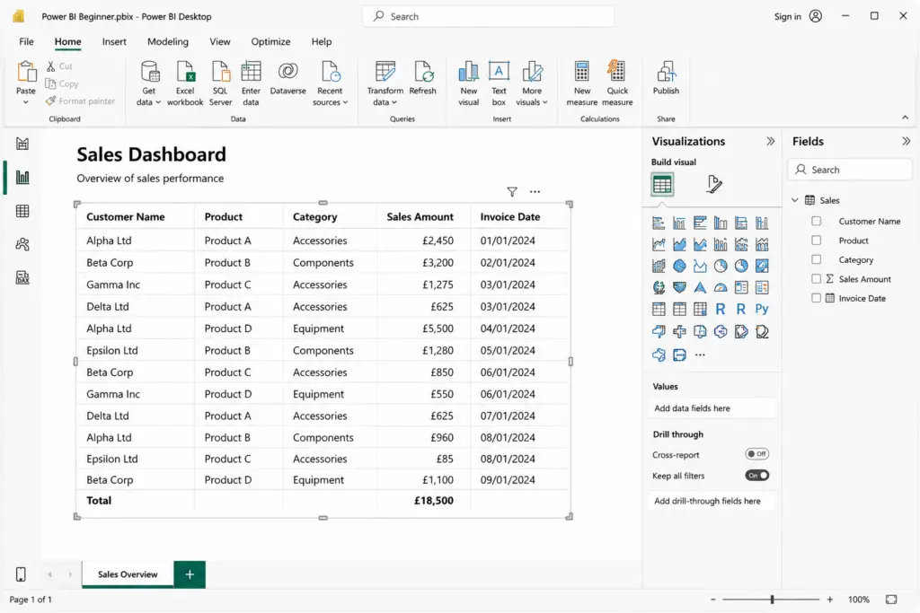920x613 pixels.
Task: Click the Dataverse connector icon
Action: pyautogui.click(x=288, y=71)
